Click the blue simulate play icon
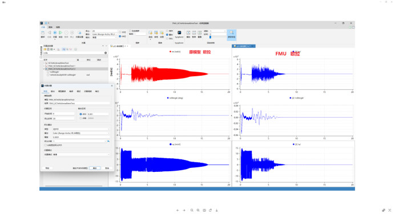395x214 pixels. (x=55, y=32)
